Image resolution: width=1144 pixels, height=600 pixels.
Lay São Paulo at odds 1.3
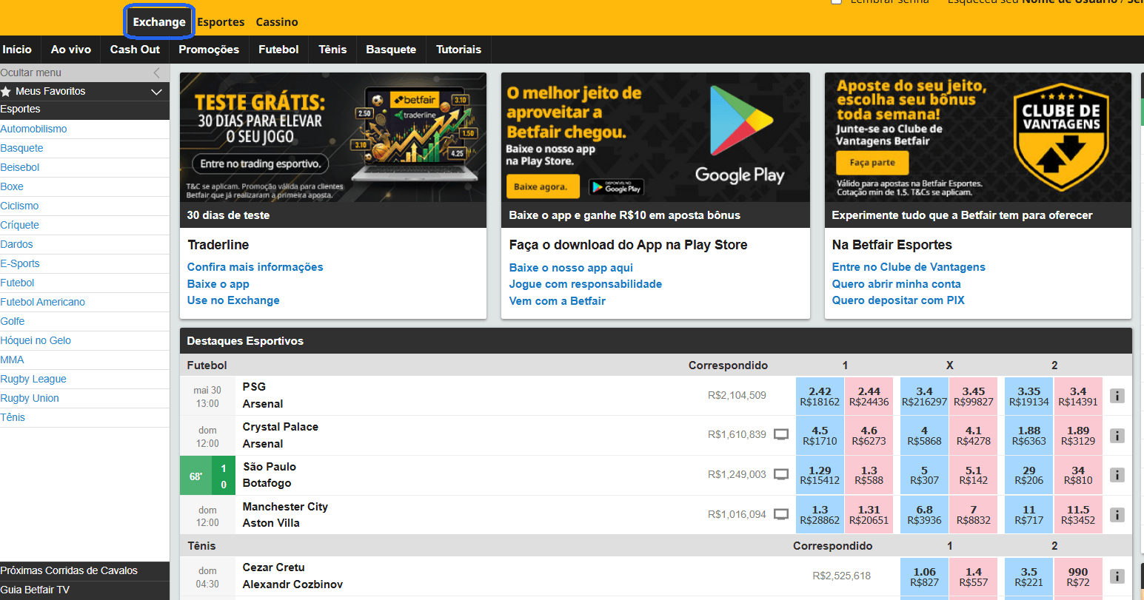[869, 475]
